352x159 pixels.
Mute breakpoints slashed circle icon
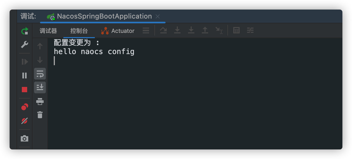(24, 121)
